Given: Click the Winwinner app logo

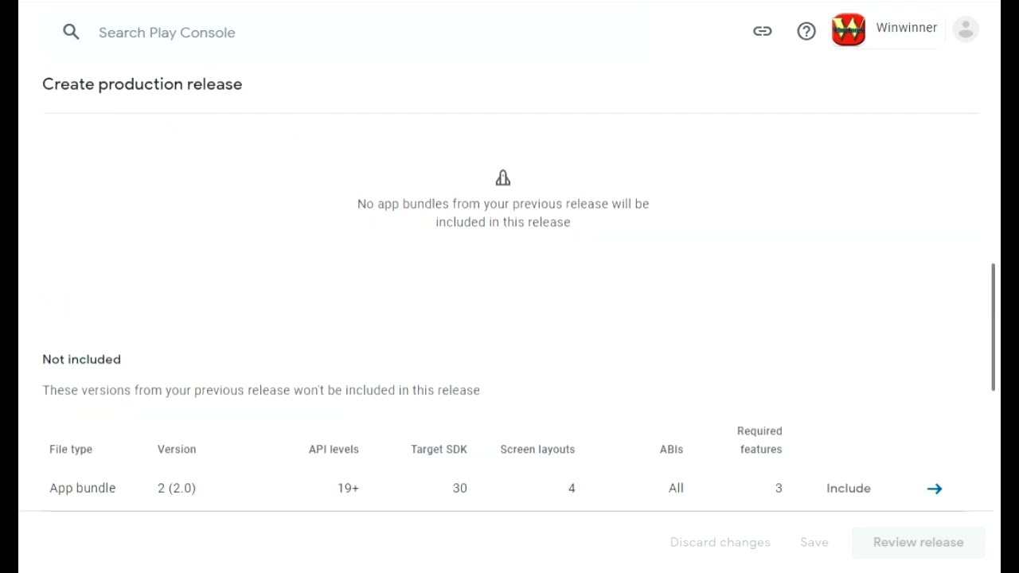Looking at the screenshot, I should click(x=848, y=30).
